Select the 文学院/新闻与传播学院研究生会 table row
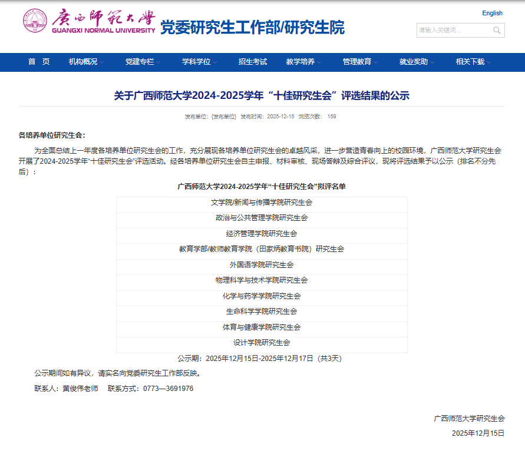525x454 pixels. (262, 202)
